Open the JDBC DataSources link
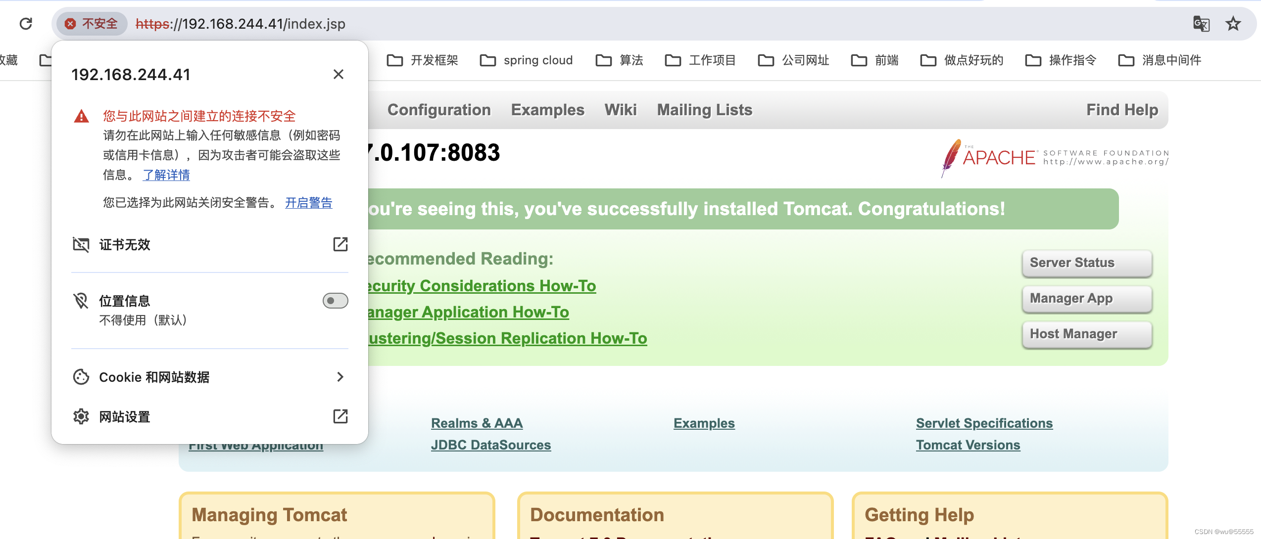The image size is (1261, 539). (x=491, y=445)
